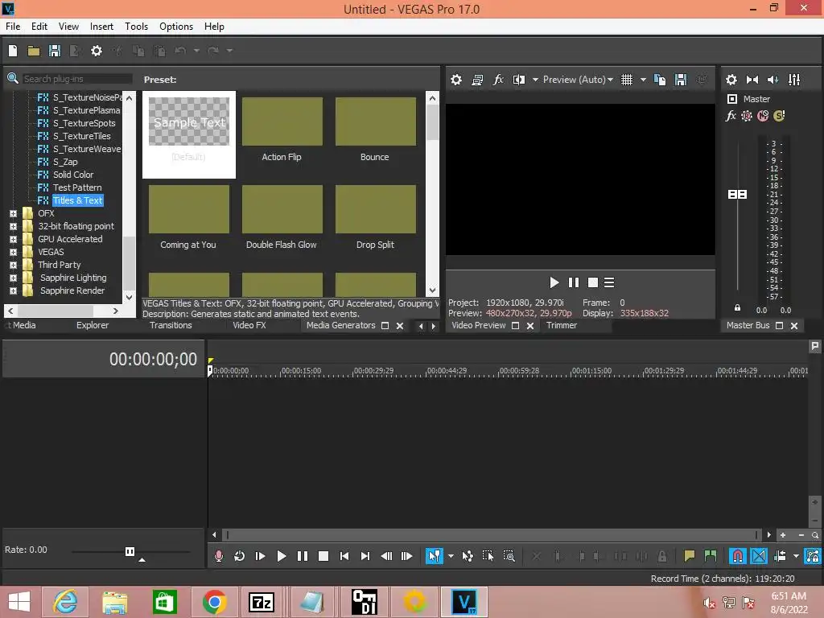The height and width of the screenshot is (618, 824).
Task: Copy snapshot to clipboard icon
Action: tap(660, 80)
